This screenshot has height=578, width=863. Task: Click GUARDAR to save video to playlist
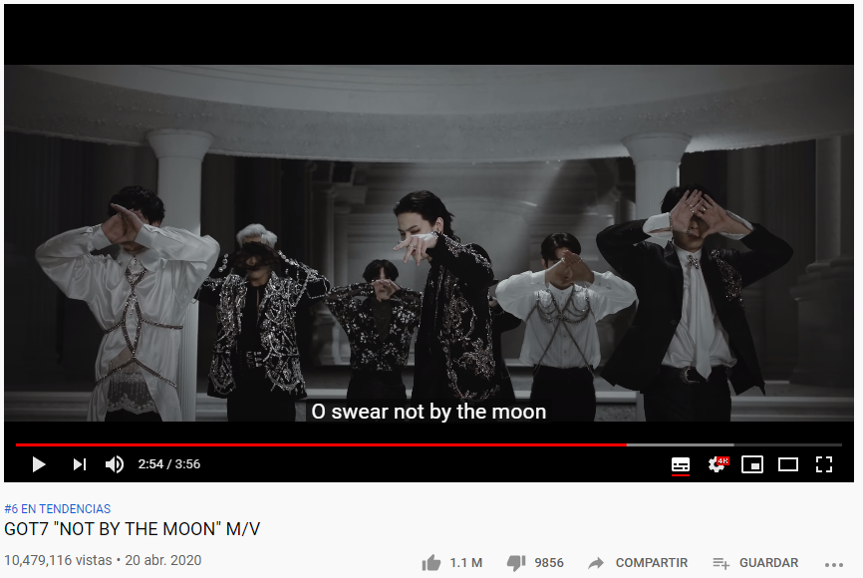pos(768,563)
